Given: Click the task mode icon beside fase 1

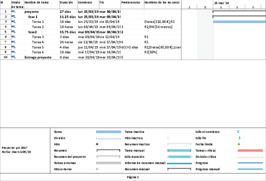Looking at the screenshot, I should 13,17.
